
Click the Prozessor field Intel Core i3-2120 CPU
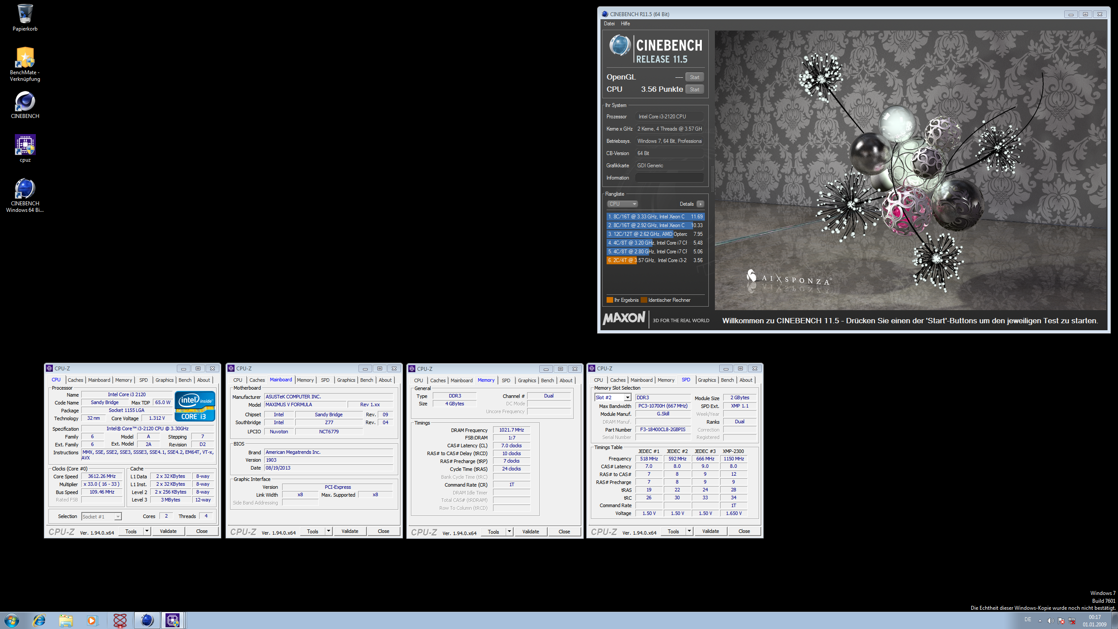(669, 117)
